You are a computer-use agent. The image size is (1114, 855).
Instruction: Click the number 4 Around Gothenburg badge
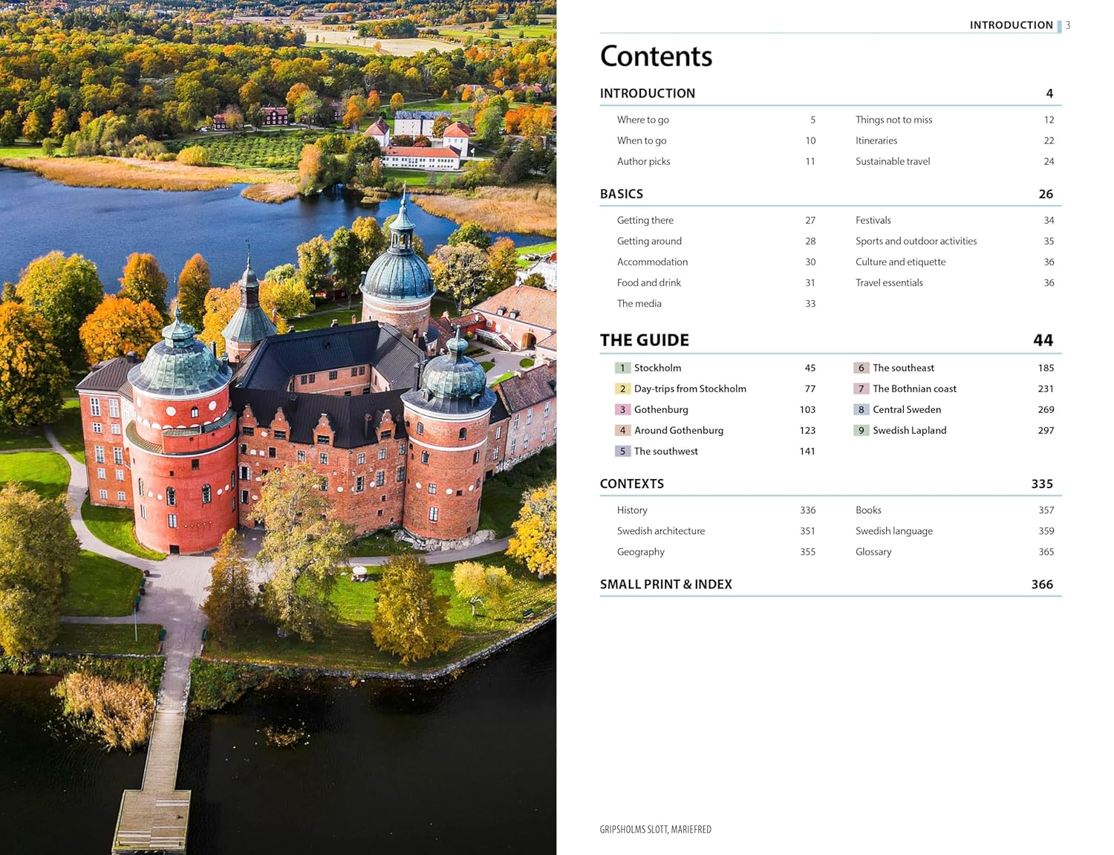point(622,430)
